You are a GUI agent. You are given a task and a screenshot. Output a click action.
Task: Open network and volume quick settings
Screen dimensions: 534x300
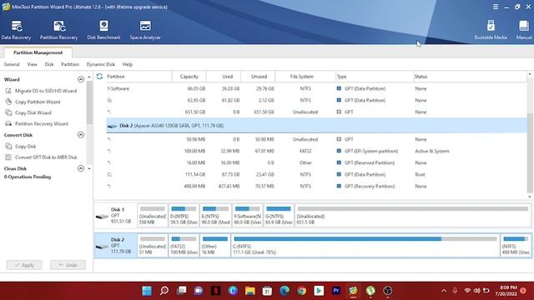click(x=476, y=291)
